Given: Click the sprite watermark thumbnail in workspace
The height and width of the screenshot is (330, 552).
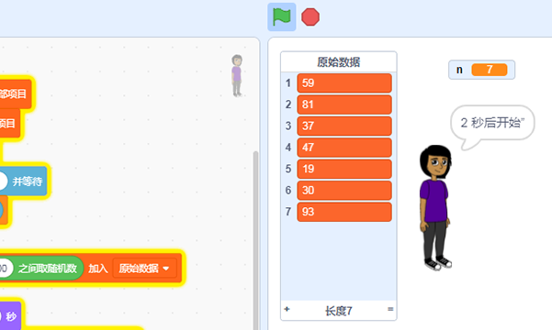Looking at the screenshot, I should (237, 75).
